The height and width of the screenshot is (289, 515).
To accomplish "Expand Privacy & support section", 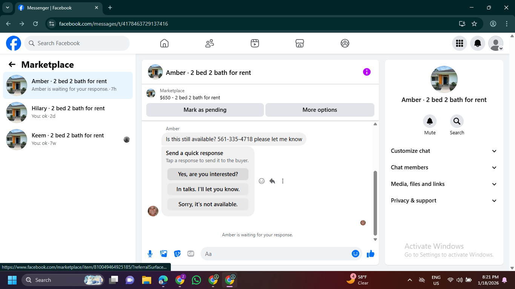I will tap(444, 201).
